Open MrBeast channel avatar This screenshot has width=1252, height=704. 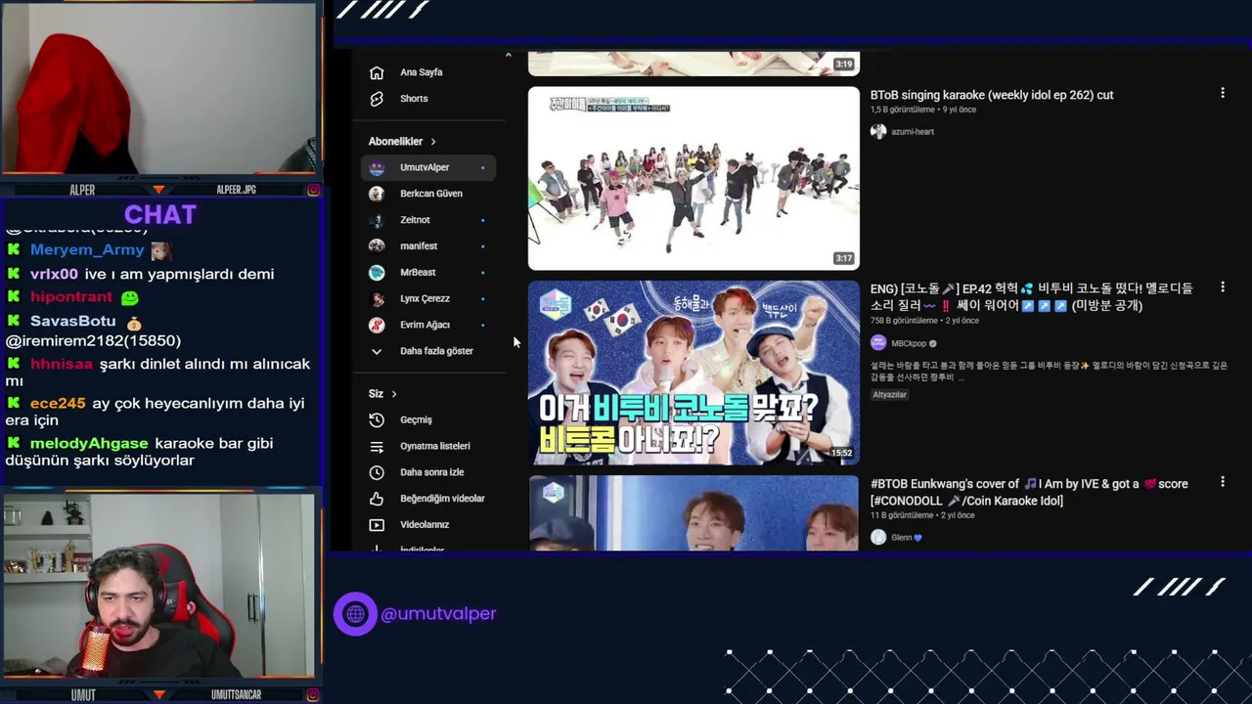(x=377, y=273)
